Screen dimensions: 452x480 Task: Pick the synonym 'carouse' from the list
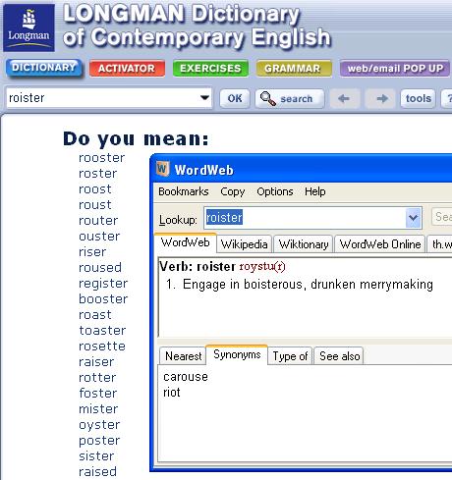186,377
